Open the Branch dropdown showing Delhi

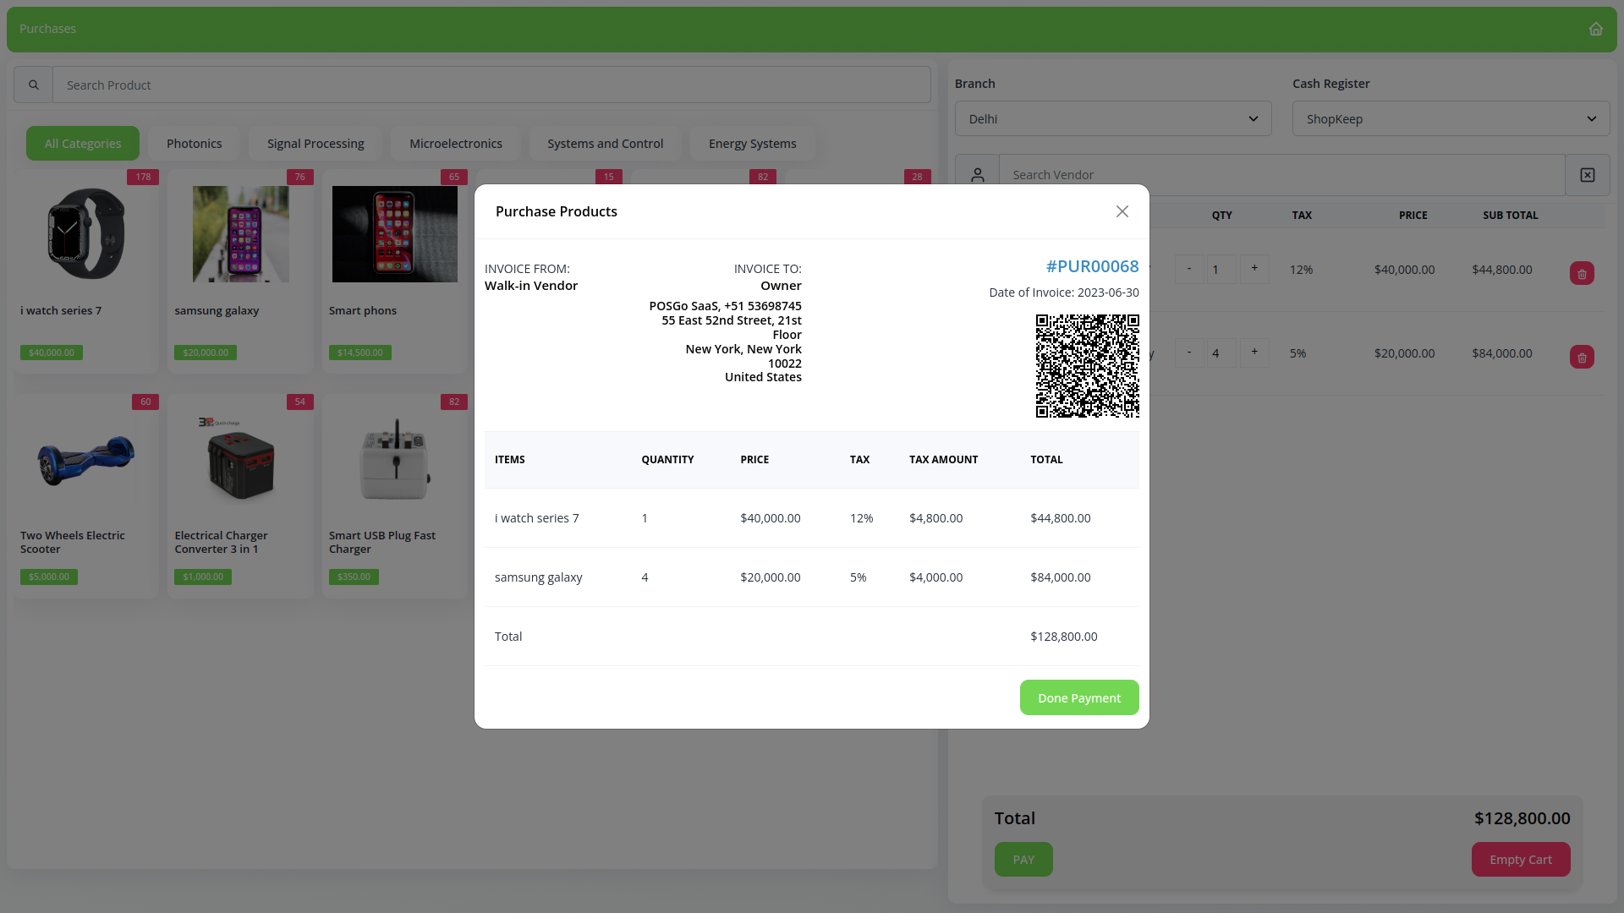coord(1112,119)
